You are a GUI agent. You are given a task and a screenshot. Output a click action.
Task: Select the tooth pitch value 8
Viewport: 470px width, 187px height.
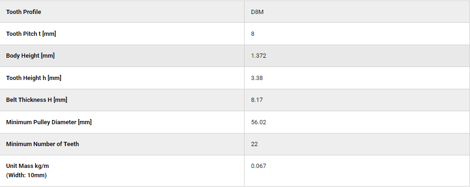pyautogui.click(x=253, y=34)
